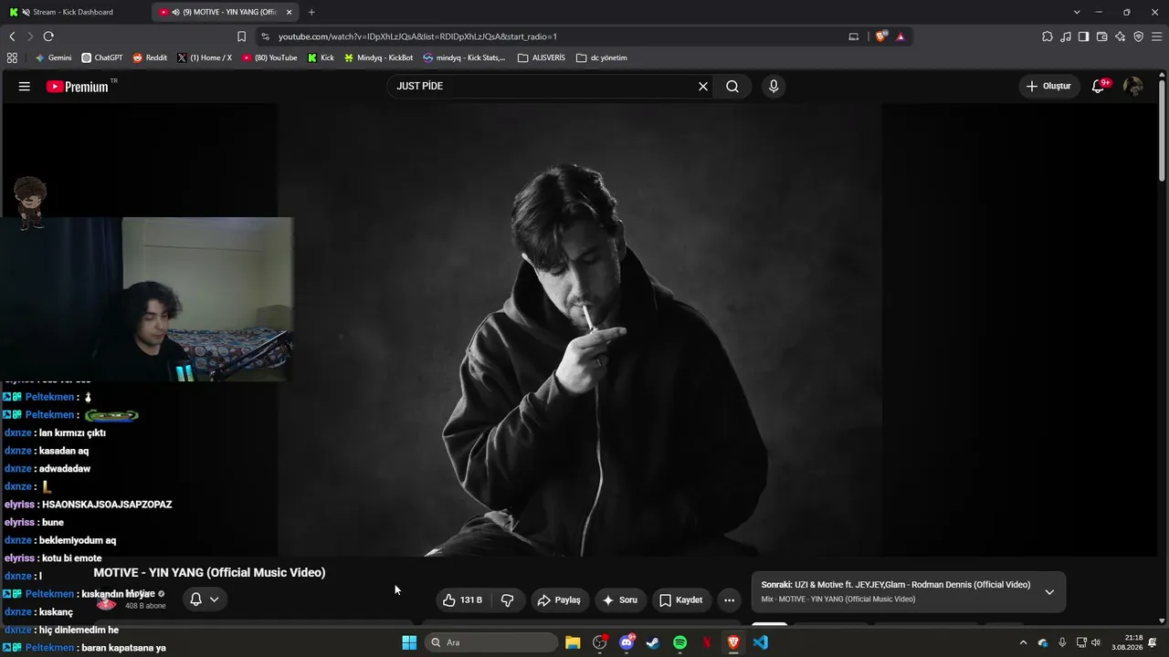Expand the Sonraki playlist panel chevron
This screenshot has height=657, width=1169.
(1049, 592)
